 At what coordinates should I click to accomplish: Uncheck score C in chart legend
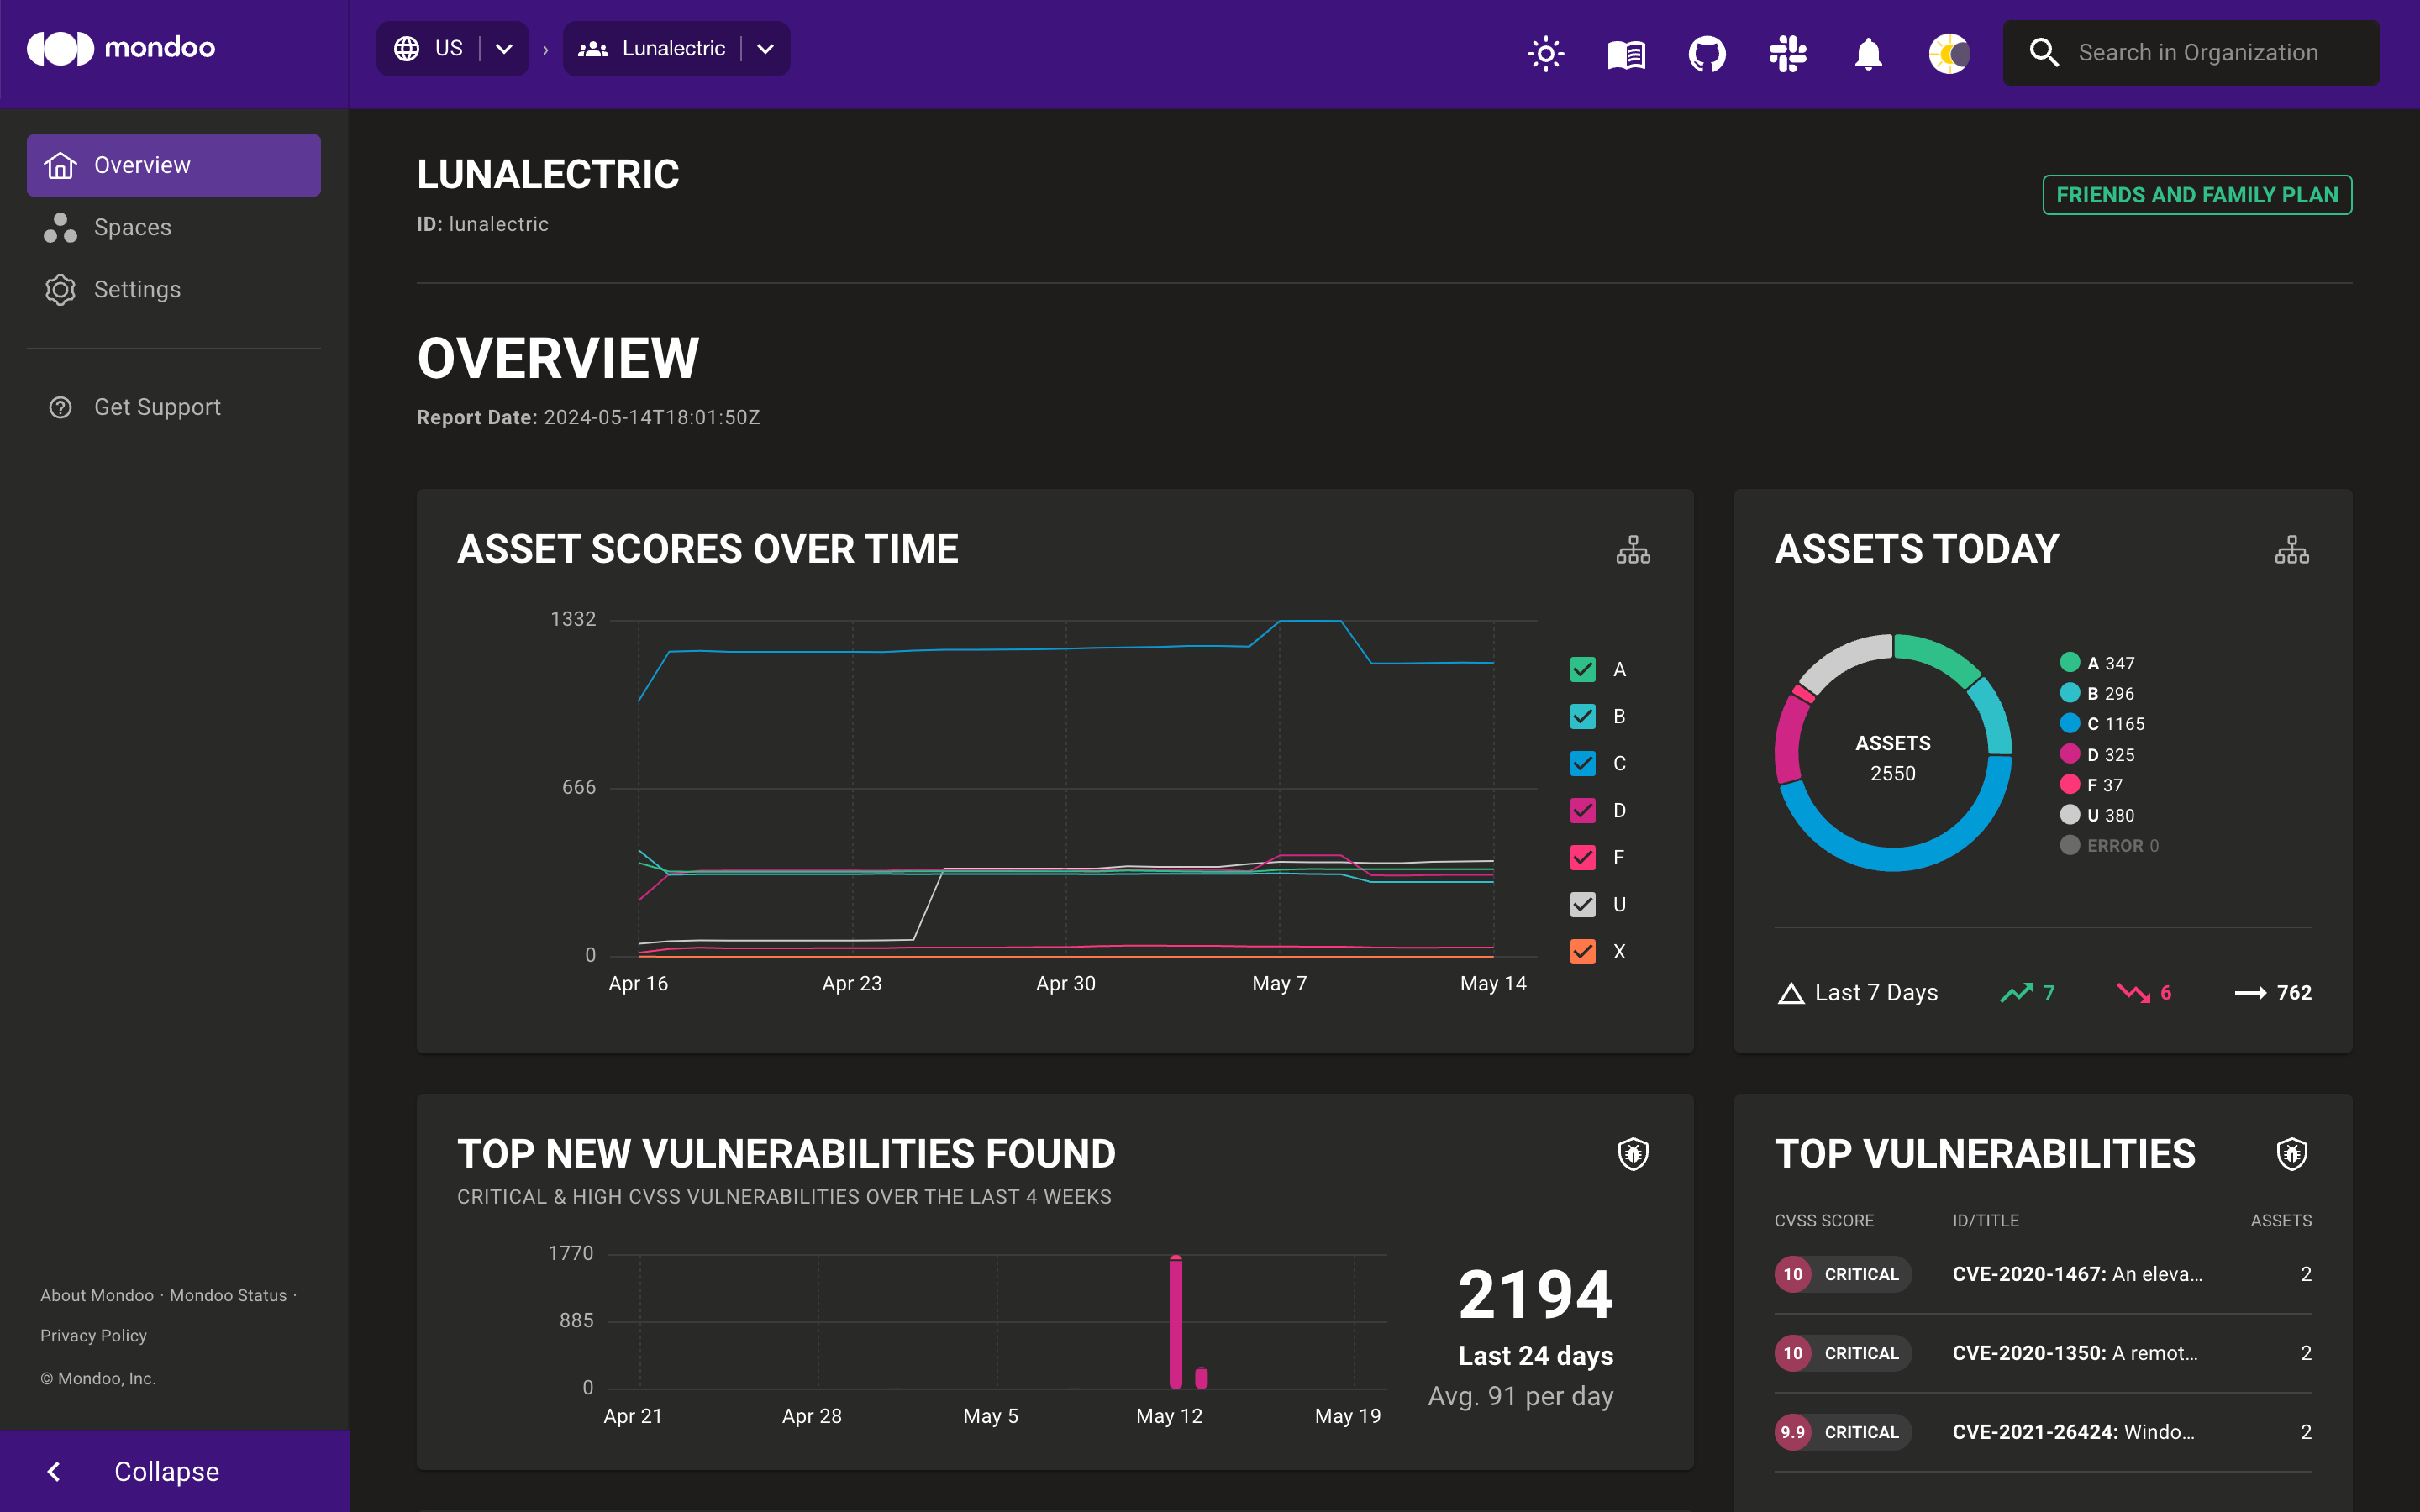point(1583,763)
